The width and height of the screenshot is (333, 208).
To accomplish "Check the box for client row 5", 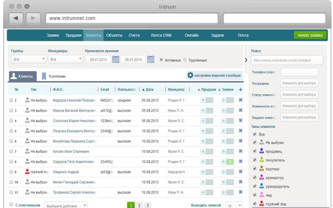I will click(11, 131).
